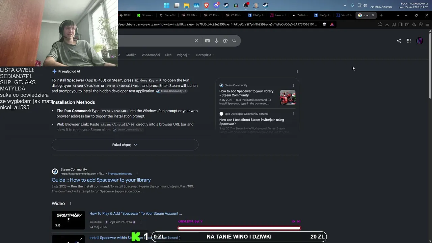This screenshot has width=432, height=243.
Task: Open the Spacewar guide racing car thumbnail
Action: tap(288, 98)
